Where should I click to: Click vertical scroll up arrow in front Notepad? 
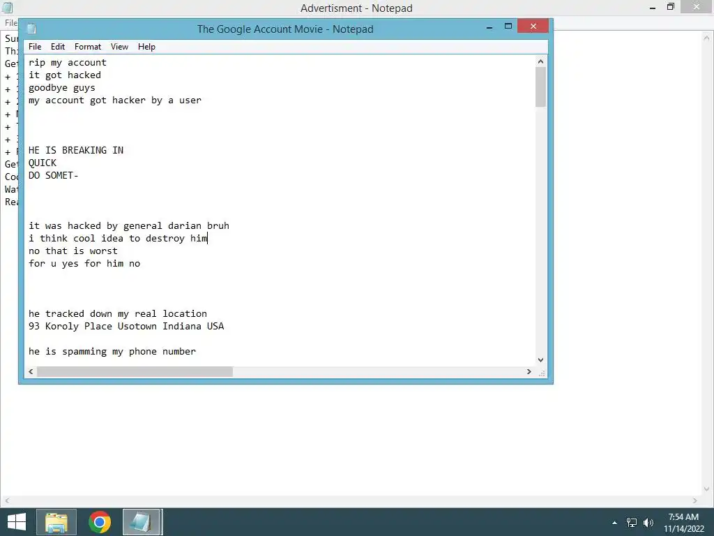(x=540, y=61)
